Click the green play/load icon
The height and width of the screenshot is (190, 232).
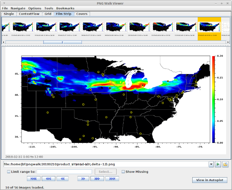pos(218,164)
